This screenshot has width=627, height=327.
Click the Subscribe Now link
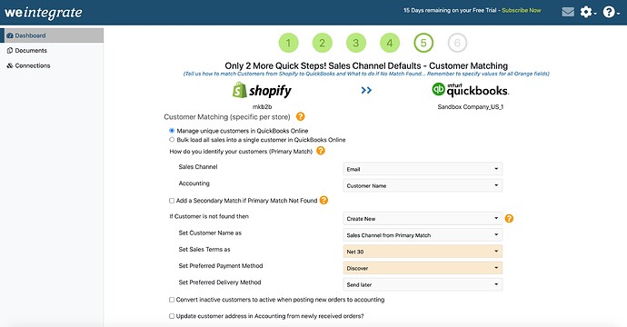(x=522, y=10)
